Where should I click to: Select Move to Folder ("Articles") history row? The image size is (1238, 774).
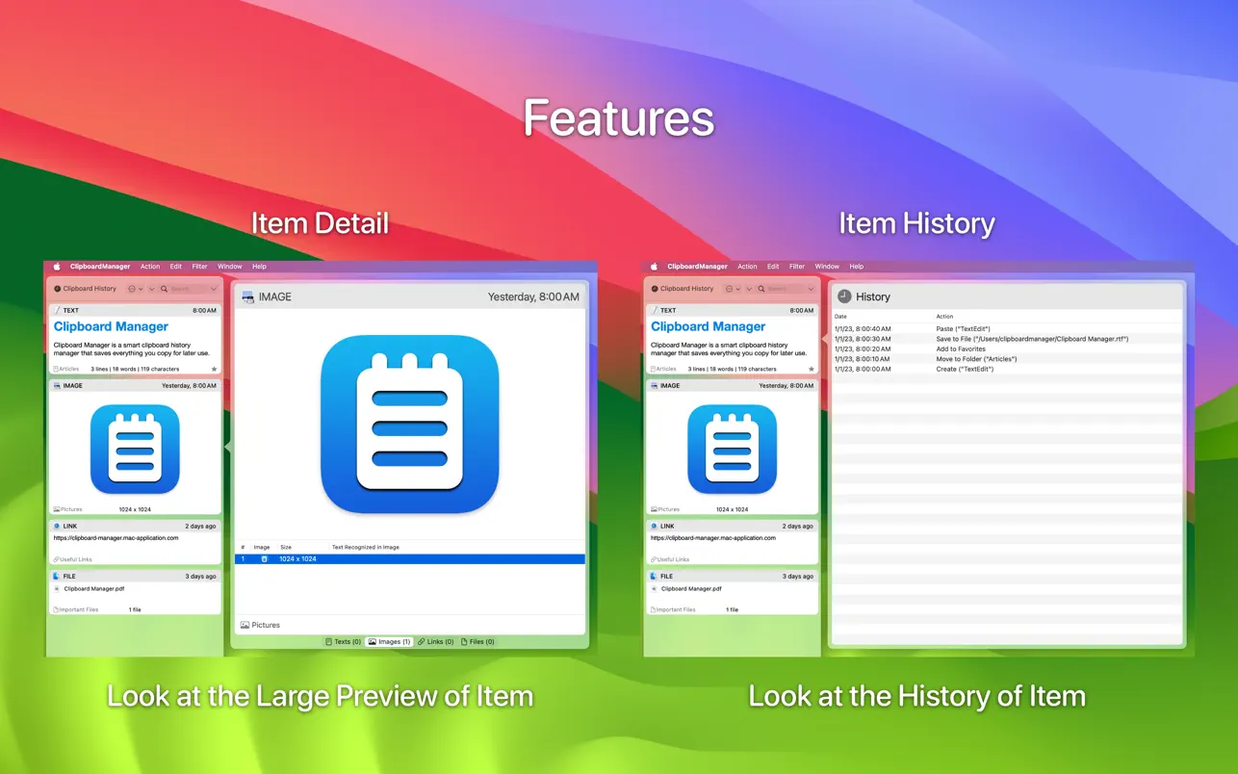click(1007, 359)
